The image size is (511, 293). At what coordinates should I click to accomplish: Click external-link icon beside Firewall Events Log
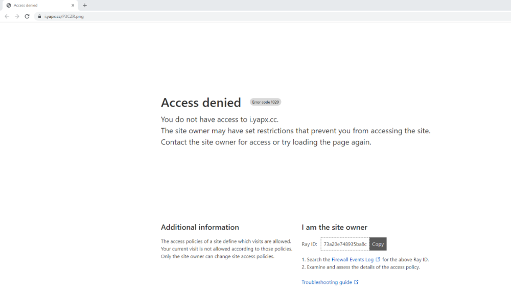point(378,259)
